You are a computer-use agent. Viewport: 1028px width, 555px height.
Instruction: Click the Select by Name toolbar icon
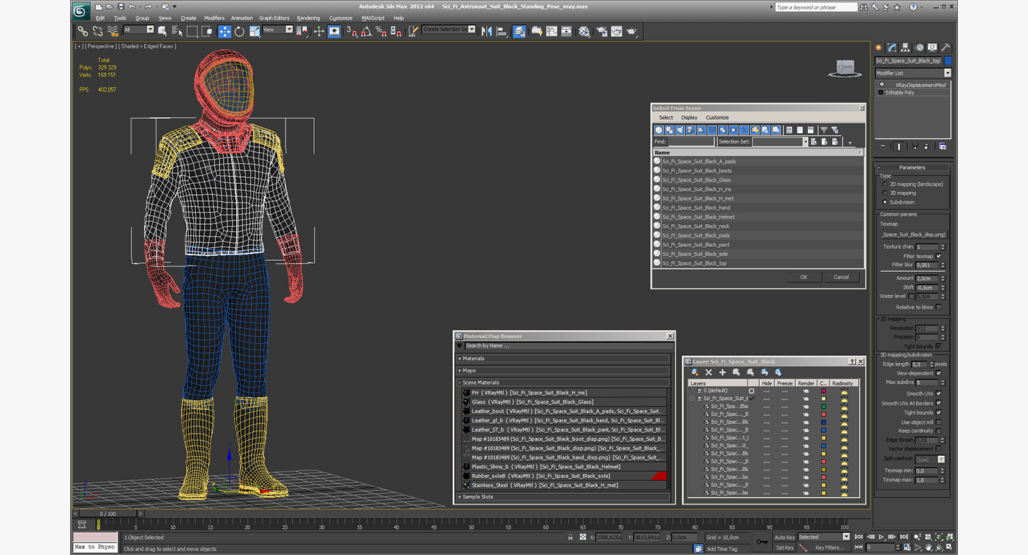177,31
